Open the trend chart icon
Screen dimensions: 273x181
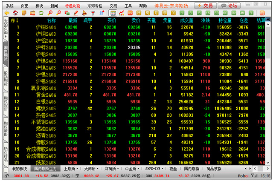[x=122, y=13]
